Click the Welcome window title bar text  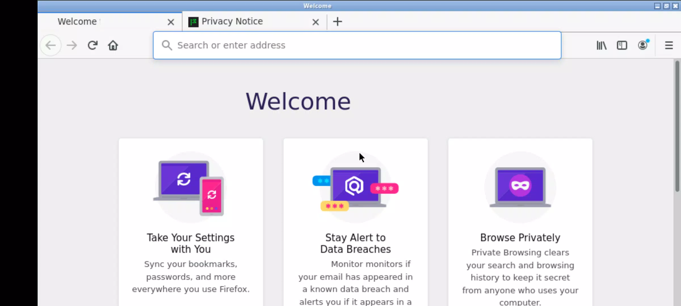(x=317, y=6)
